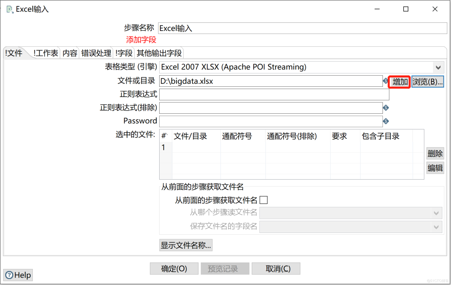Switch to the !字段 tab

tap(124, 53)
